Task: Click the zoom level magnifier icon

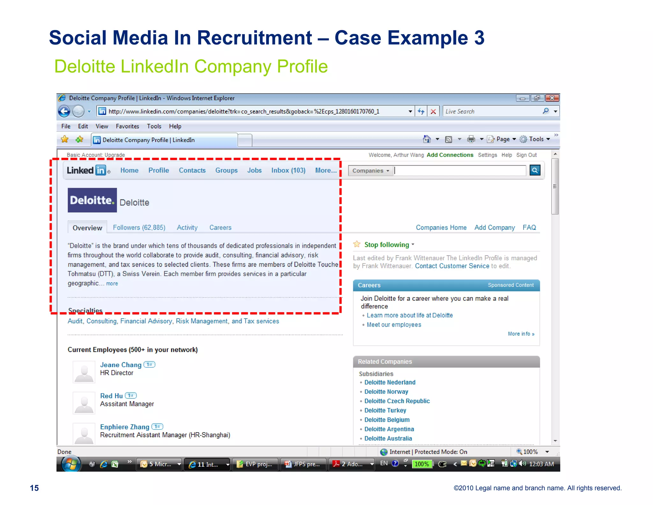Action: (519, 452)
